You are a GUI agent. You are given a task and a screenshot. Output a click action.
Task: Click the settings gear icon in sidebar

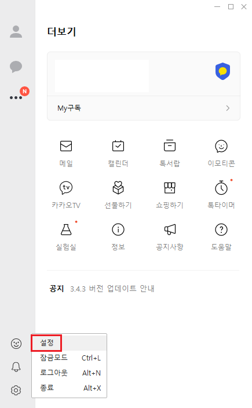[x=16, y=390]
